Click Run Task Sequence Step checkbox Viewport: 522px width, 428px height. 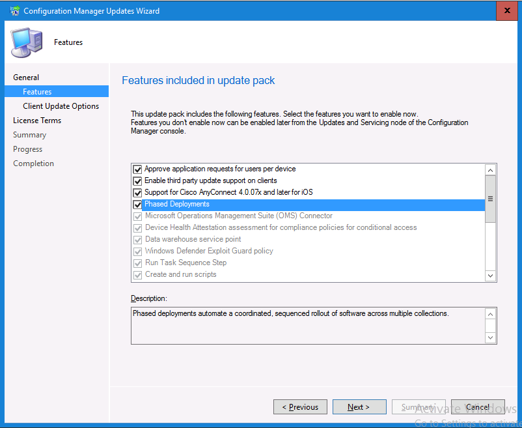[x=137, y=263]
